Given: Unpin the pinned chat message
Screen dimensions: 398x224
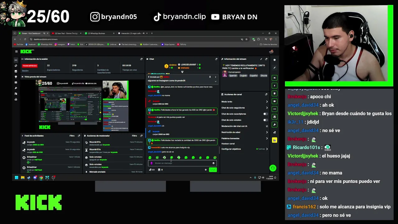Looking at the screenshot, I should 210,77.
